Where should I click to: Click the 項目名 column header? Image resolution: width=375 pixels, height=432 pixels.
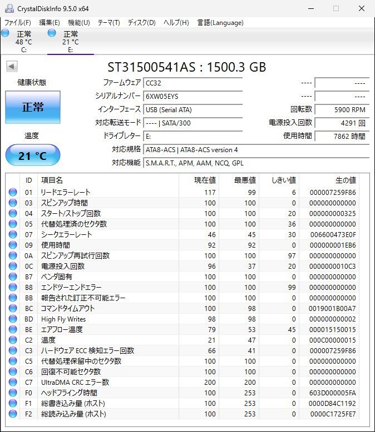click(x=108, y=180)
